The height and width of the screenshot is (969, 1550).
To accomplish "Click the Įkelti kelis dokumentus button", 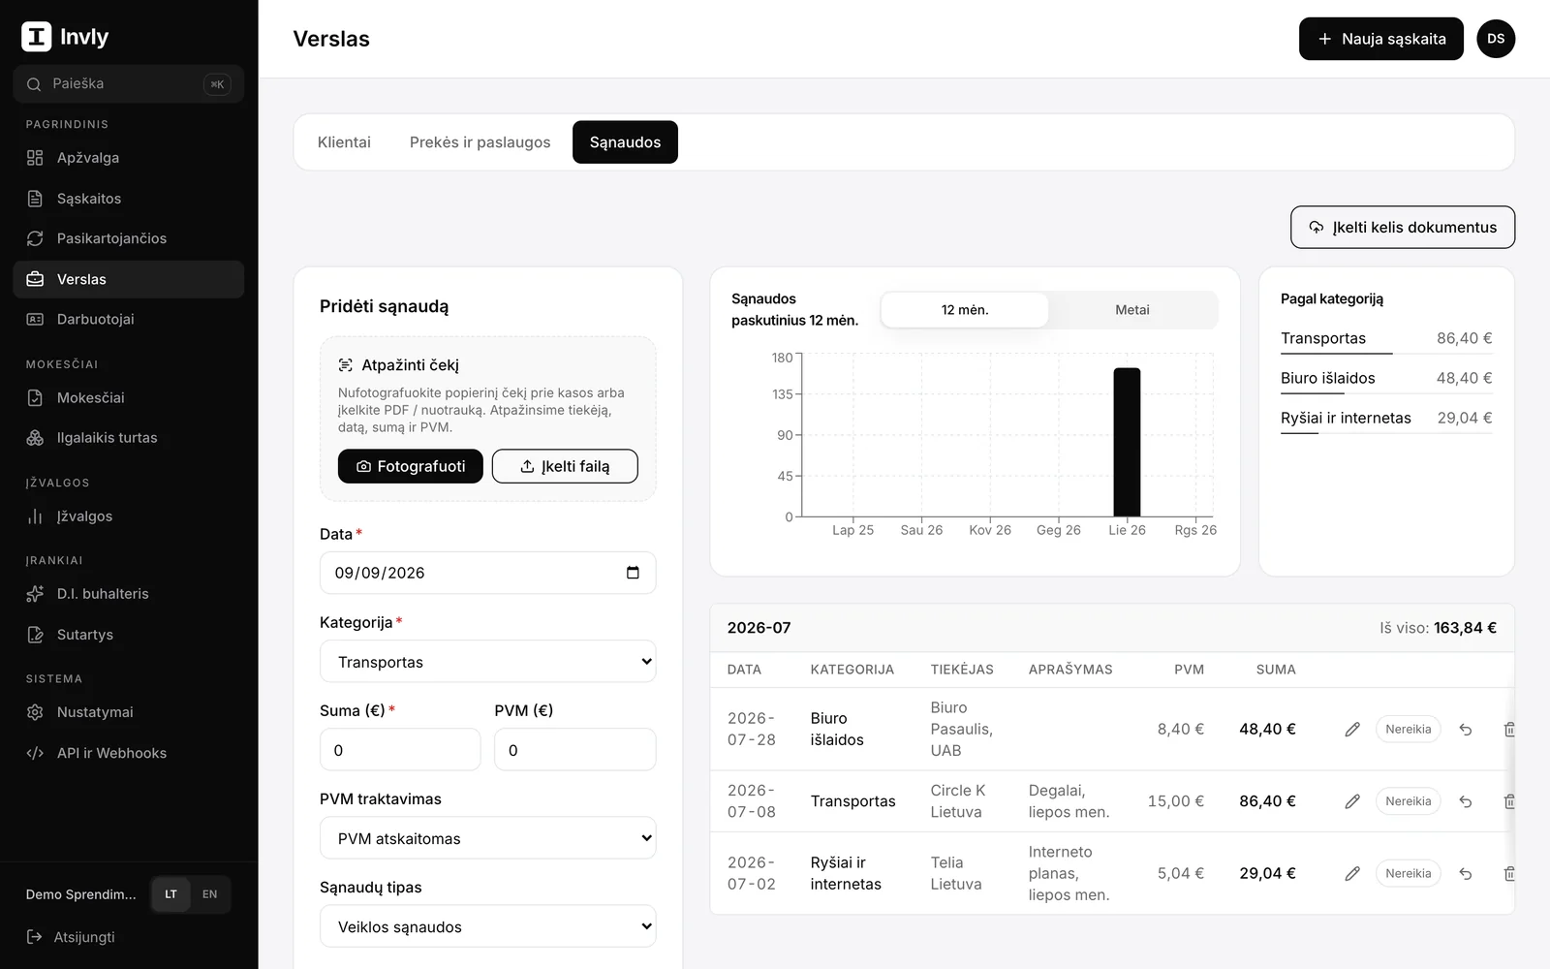I will click(1403, 227).
